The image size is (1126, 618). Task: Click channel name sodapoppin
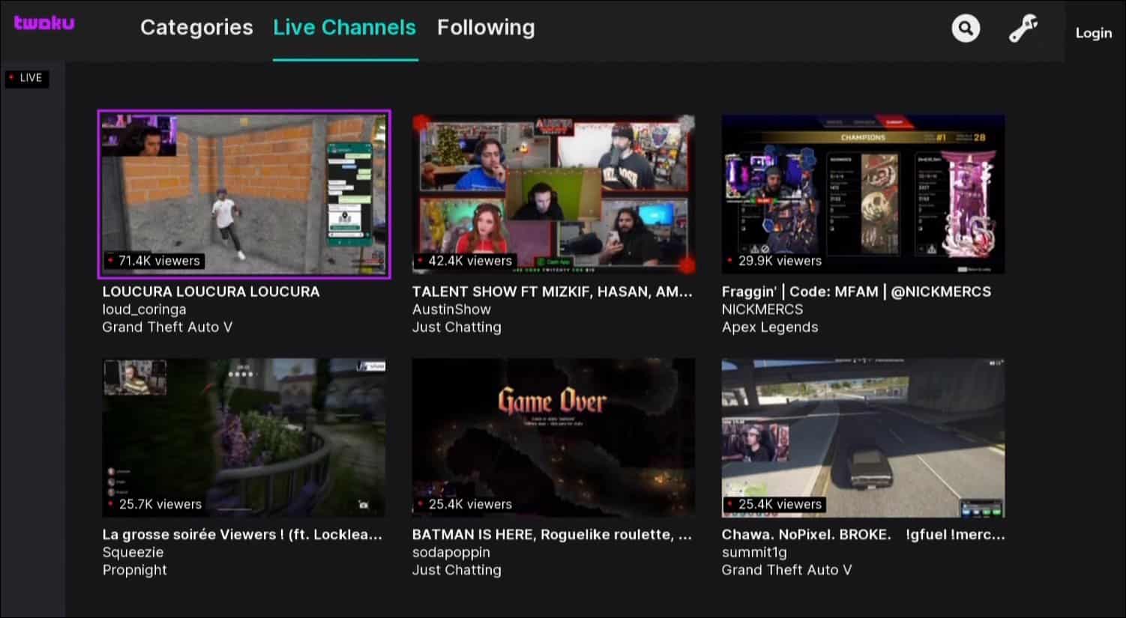tap(451, 553)
